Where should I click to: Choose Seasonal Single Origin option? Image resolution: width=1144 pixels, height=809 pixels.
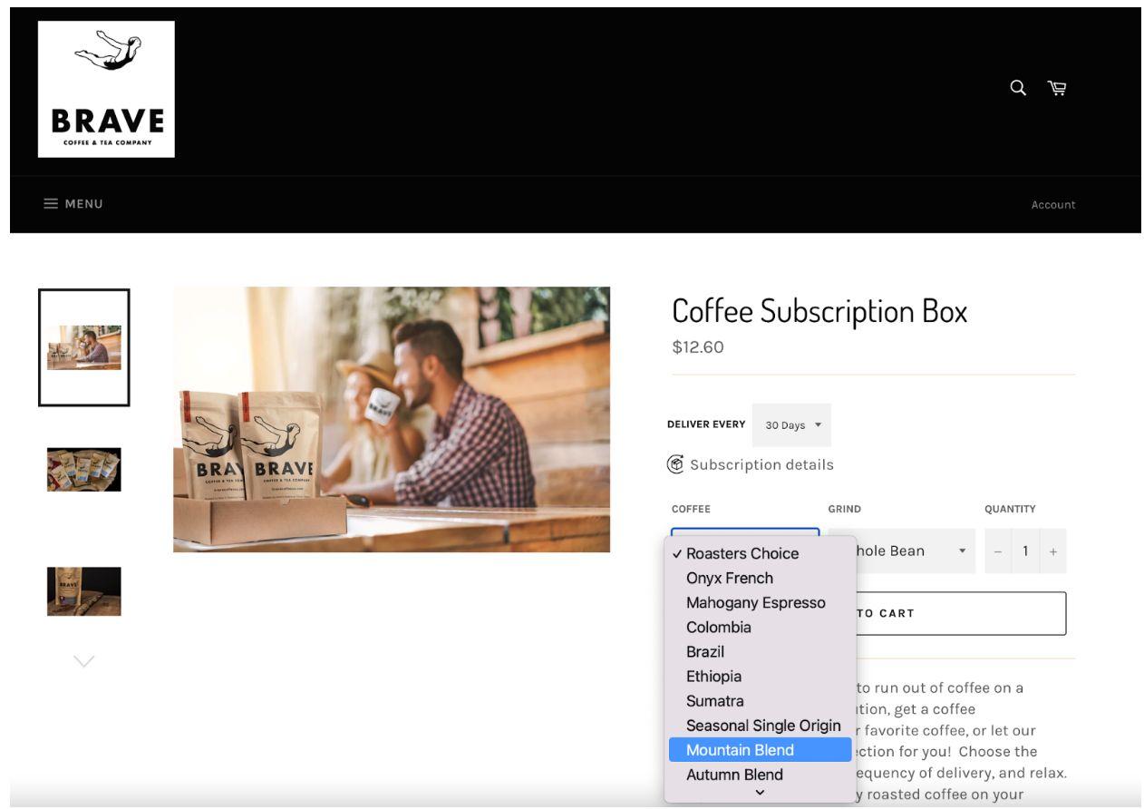[760, 726]
